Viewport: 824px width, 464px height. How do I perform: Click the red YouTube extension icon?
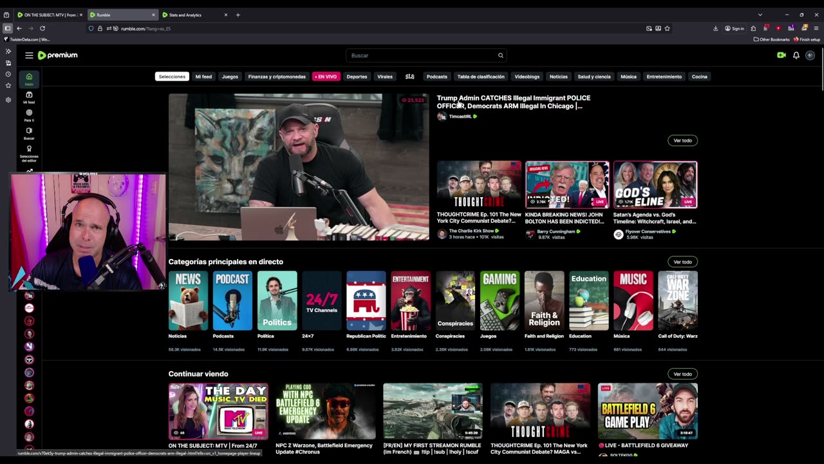coord(778,28)
